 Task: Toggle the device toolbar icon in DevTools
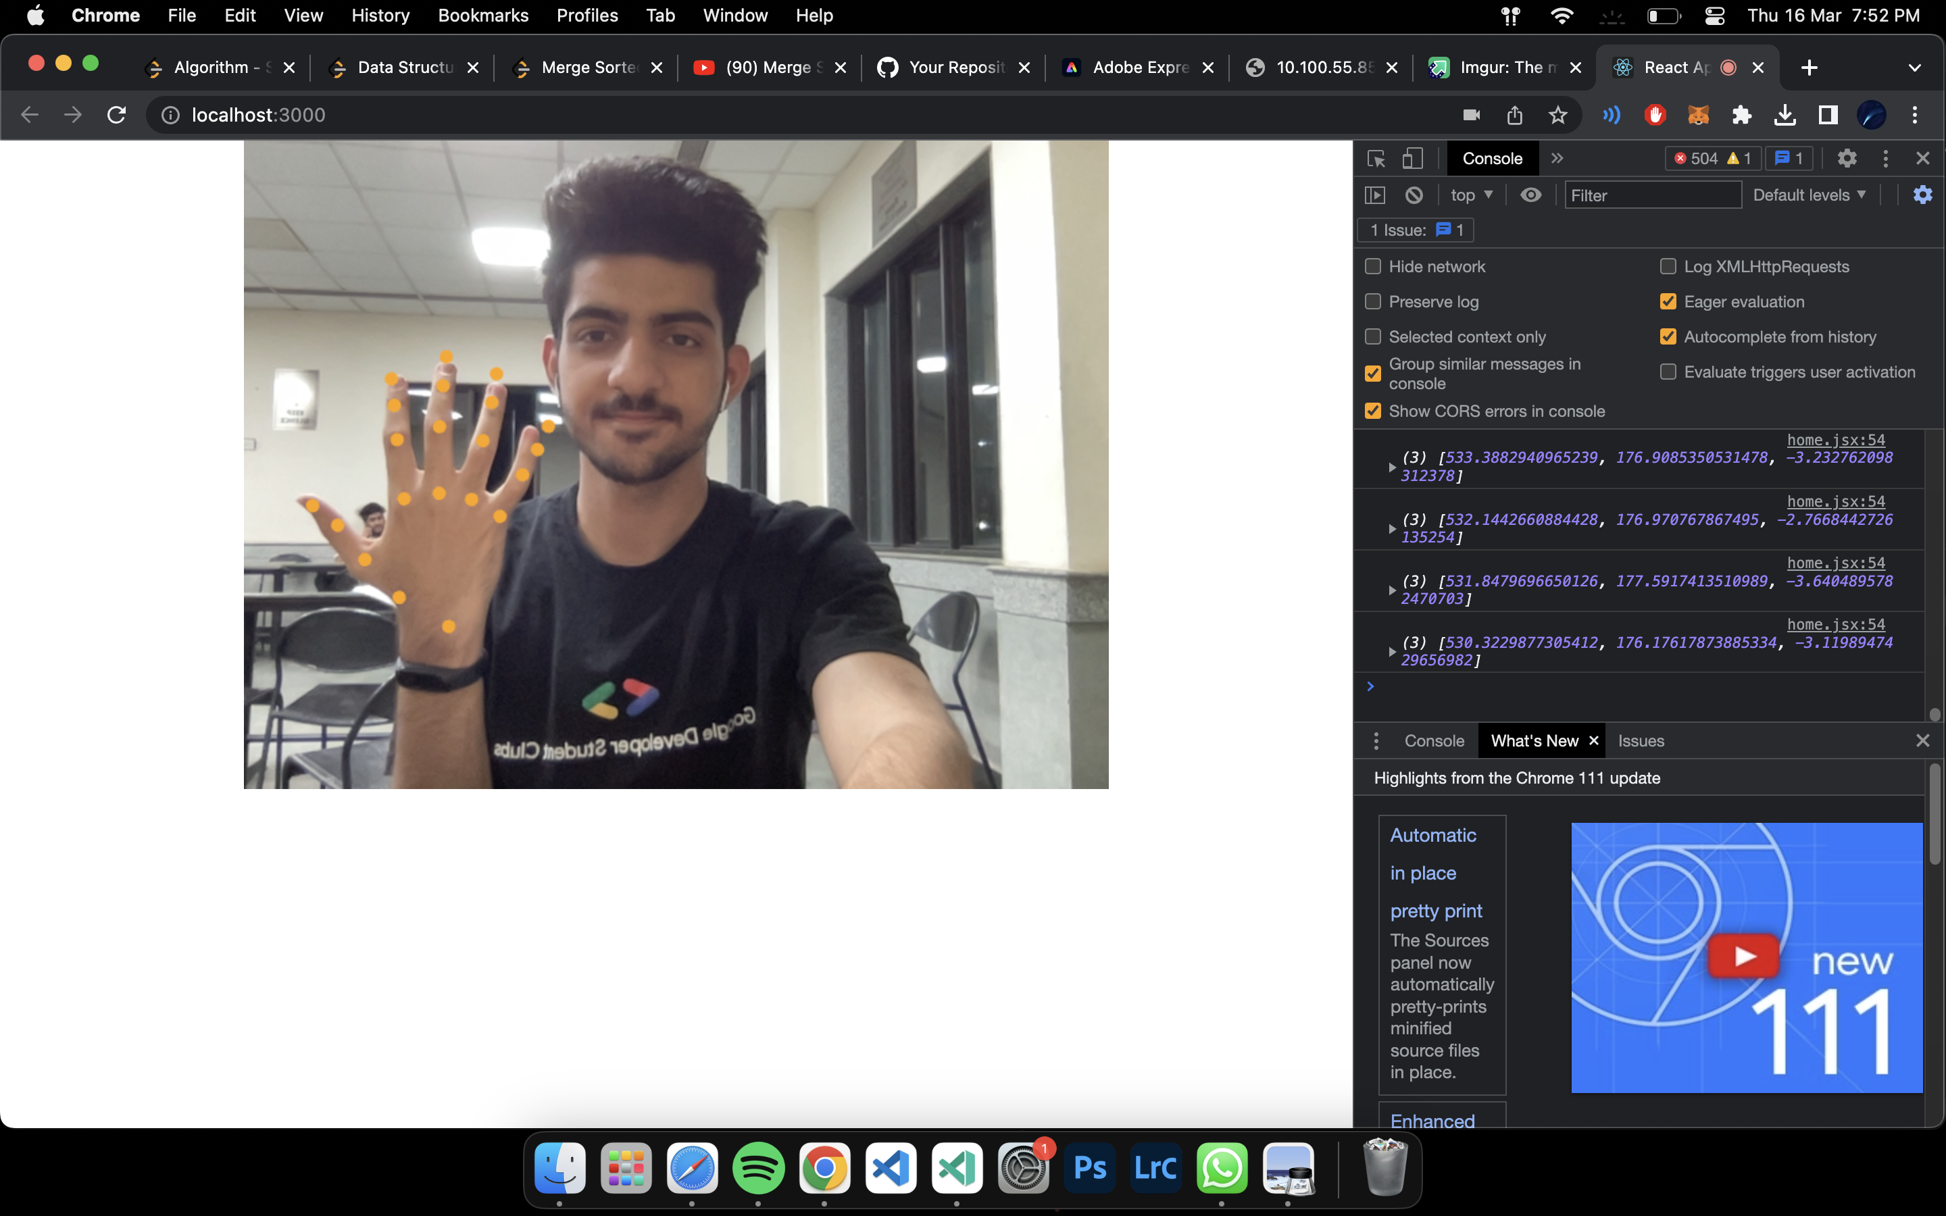click(x=1413, y=159)
